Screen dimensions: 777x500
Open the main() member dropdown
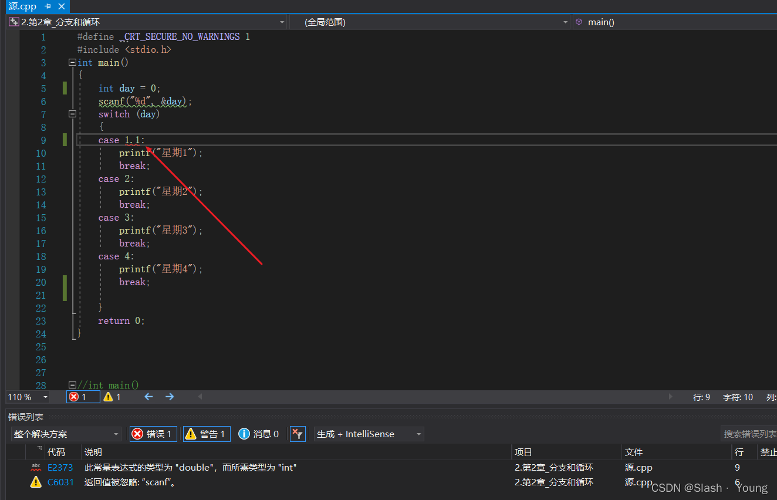coord(675,22)
